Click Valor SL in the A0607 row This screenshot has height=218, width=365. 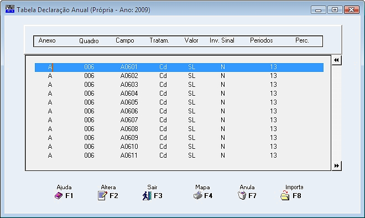click(x=191, y=120)
